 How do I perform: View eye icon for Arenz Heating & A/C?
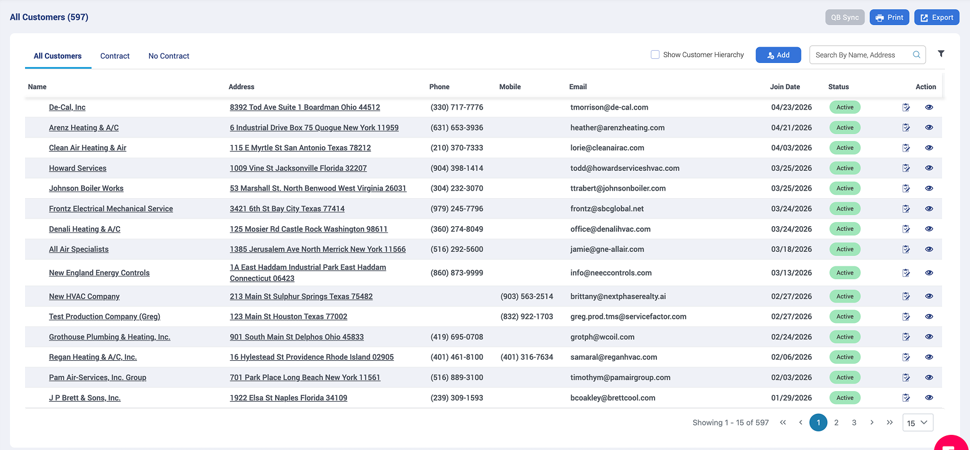click(929, 128)
